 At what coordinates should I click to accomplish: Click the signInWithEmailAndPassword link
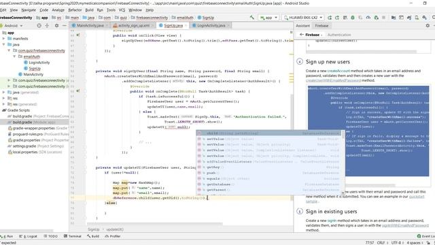(x=405, y=225)
